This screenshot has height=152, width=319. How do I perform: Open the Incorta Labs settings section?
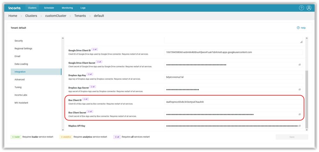pyautogui.click(x=22, y=95)
